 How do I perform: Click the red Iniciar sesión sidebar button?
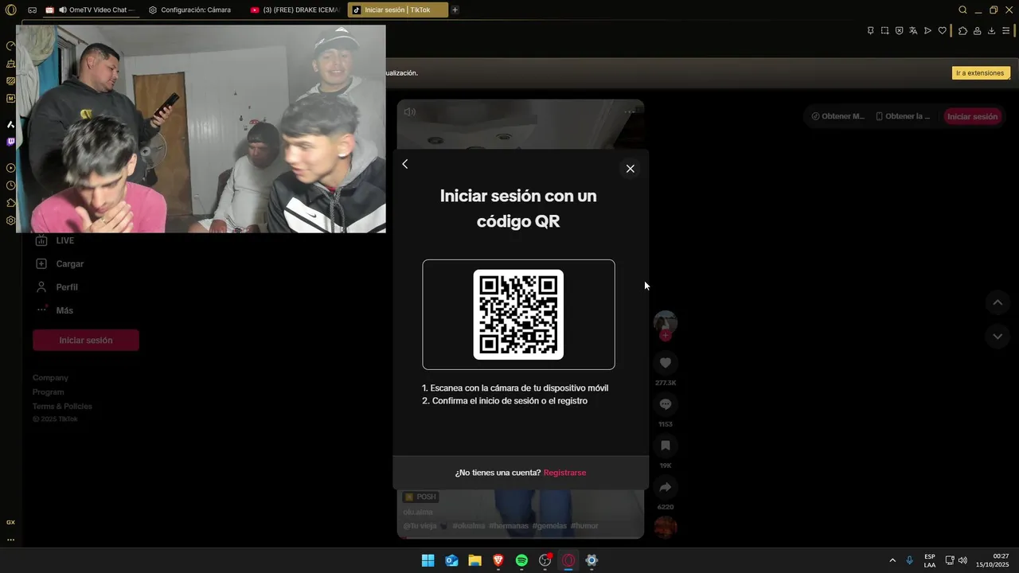point(86,340)
